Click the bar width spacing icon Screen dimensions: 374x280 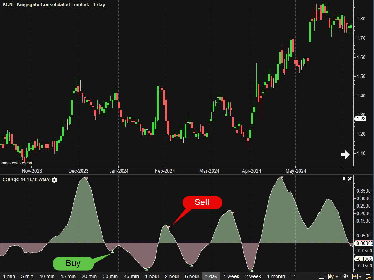point(354,276)
